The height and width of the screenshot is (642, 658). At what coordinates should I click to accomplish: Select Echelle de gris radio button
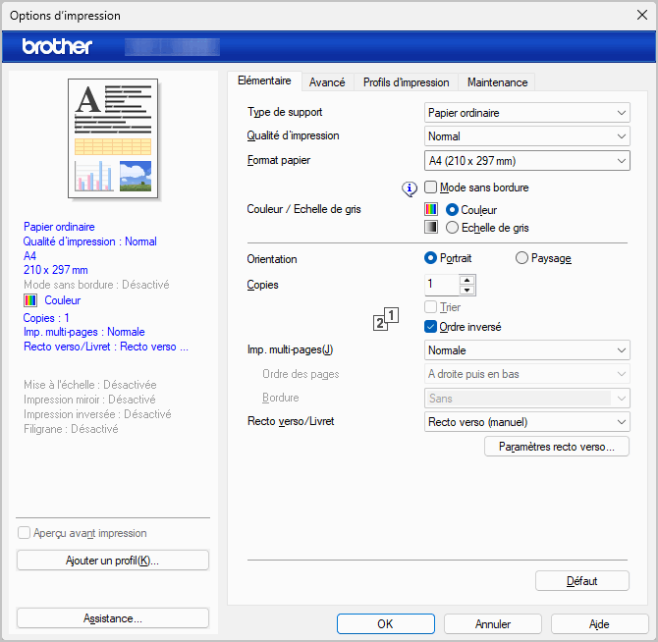452,228
